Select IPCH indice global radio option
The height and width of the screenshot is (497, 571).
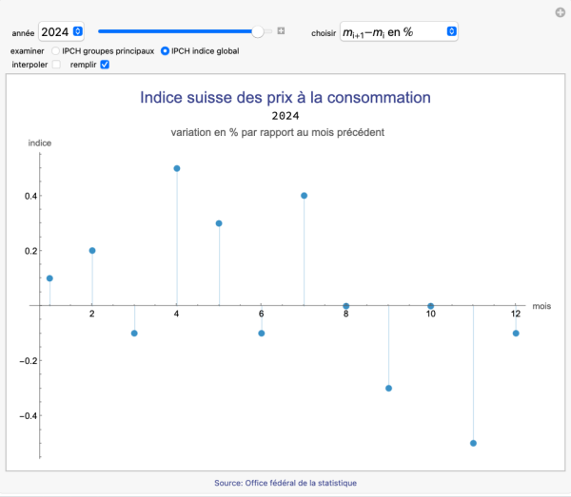166,50
